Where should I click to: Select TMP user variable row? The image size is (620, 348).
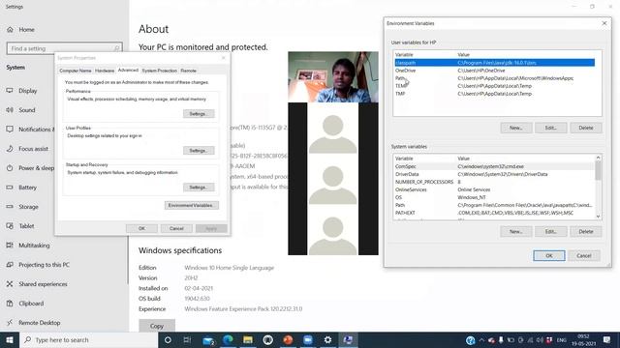(494, 94)
